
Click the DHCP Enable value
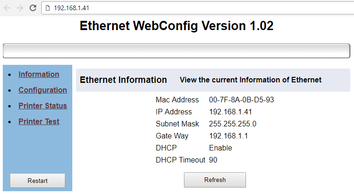[x=221, y=148]
